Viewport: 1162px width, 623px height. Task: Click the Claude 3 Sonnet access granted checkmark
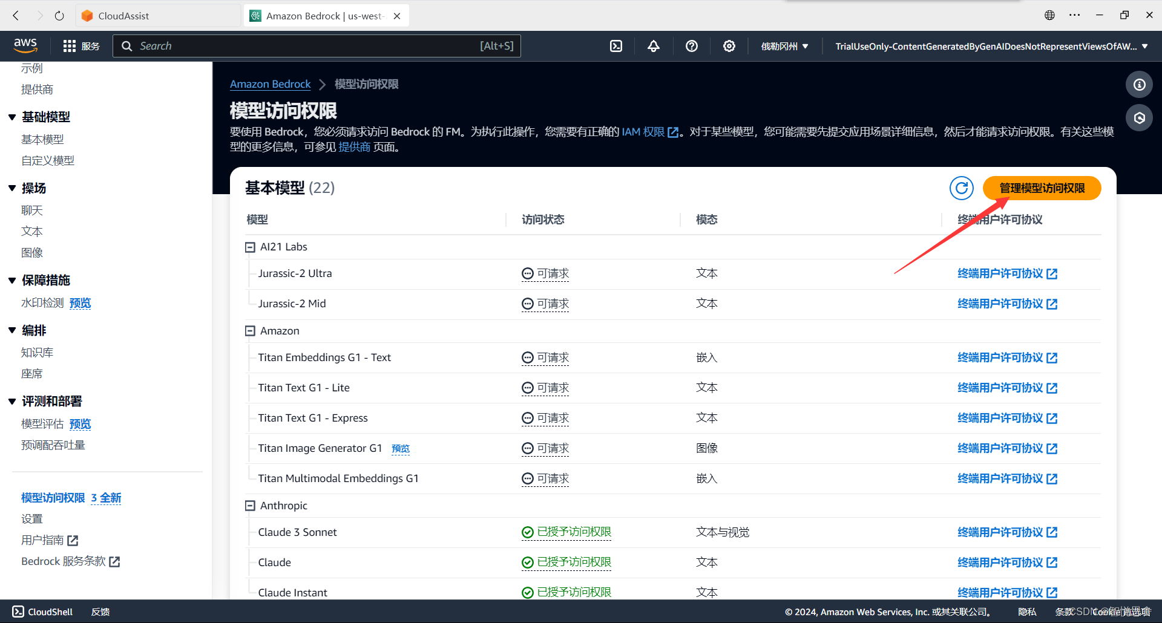tap(528, 532)
